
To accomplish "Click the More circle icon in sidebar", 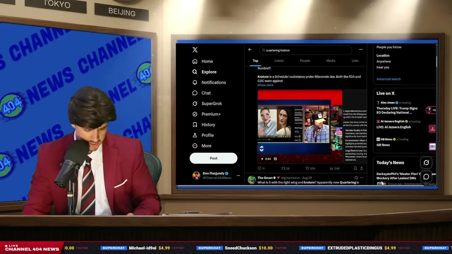I will [195, 146].
